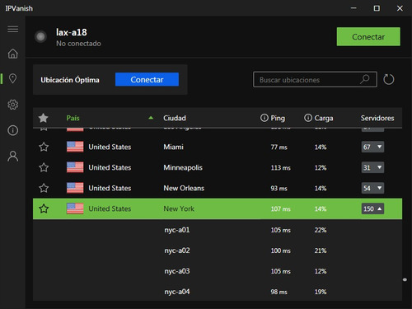Image resolution: width=412 pixels, height=309 pixels.
Task: Click the United States flag in New York row
Action: click(75, 208)
